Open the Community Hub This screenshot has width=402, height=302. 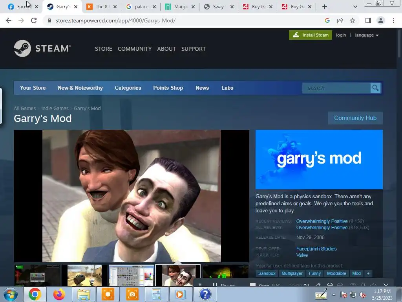[355, 118]
